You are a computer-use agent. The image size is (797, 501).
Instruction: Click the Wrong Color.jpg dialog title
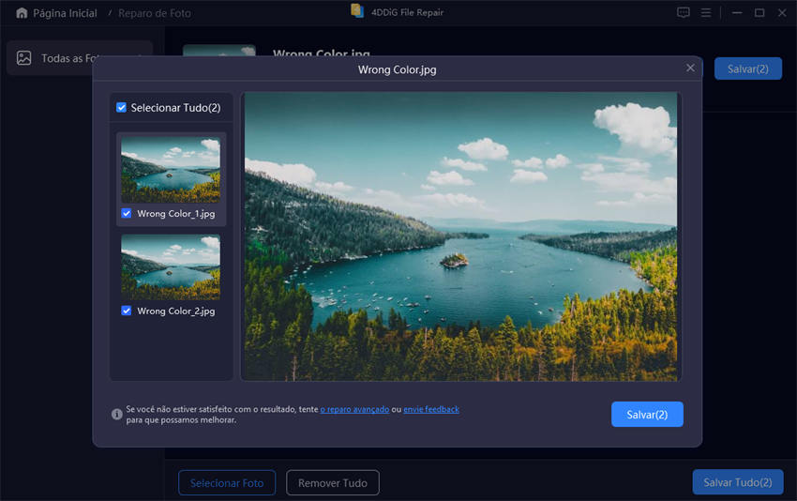coord(397,69)
